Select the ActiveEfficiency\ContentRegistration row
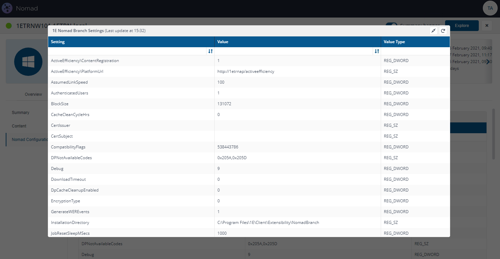 (249, 61)
